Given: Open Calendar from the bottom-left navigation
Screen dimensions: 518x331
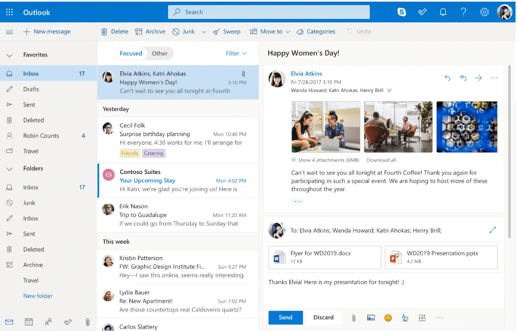Looking at the screenshot, I should point(28,321).
